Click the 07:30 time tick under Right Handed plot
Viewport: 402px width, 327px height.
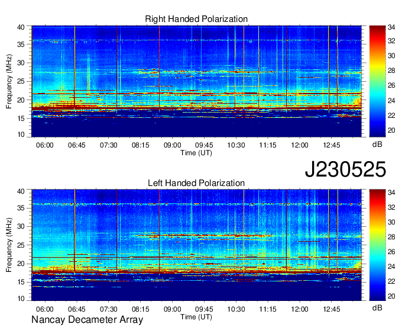[x=108, y=145]
